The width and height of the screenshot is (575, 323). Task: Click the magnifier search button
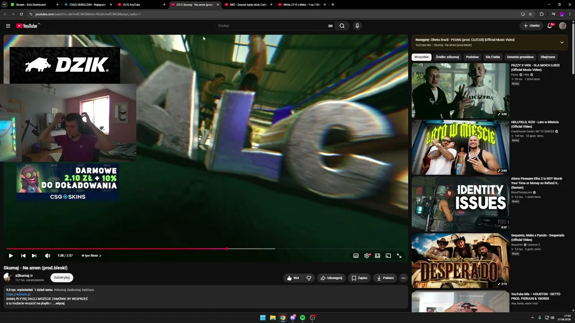click(x=342, y=26)
